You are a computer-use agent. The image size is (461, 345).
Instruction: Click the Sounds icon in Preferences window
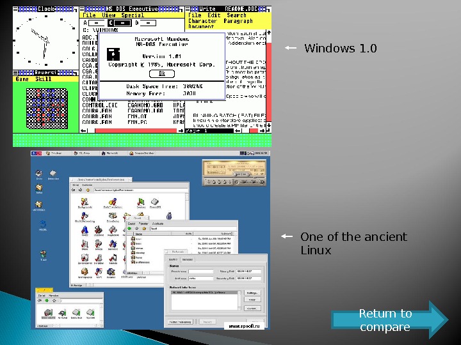pos(113,259)
